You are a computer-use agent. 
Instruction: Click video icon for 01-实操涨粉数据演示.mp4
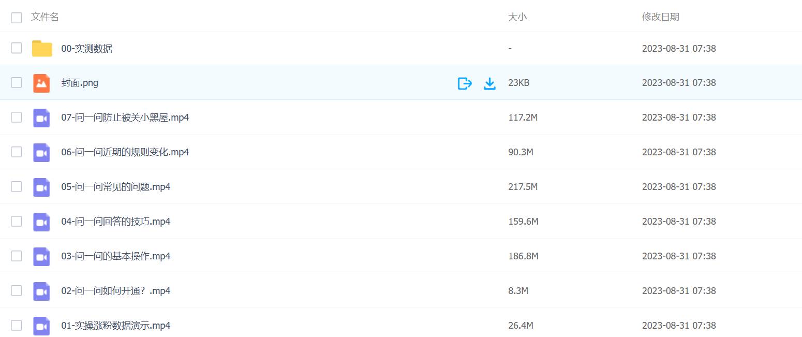pos(41,326)
